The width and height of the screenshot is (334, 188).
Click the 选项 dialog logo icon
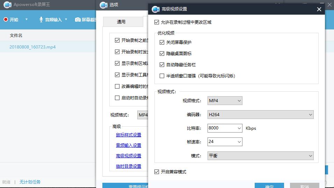click(x=103, y=5)
